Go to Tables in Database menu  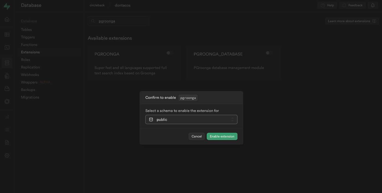click(x=26, y=30)
